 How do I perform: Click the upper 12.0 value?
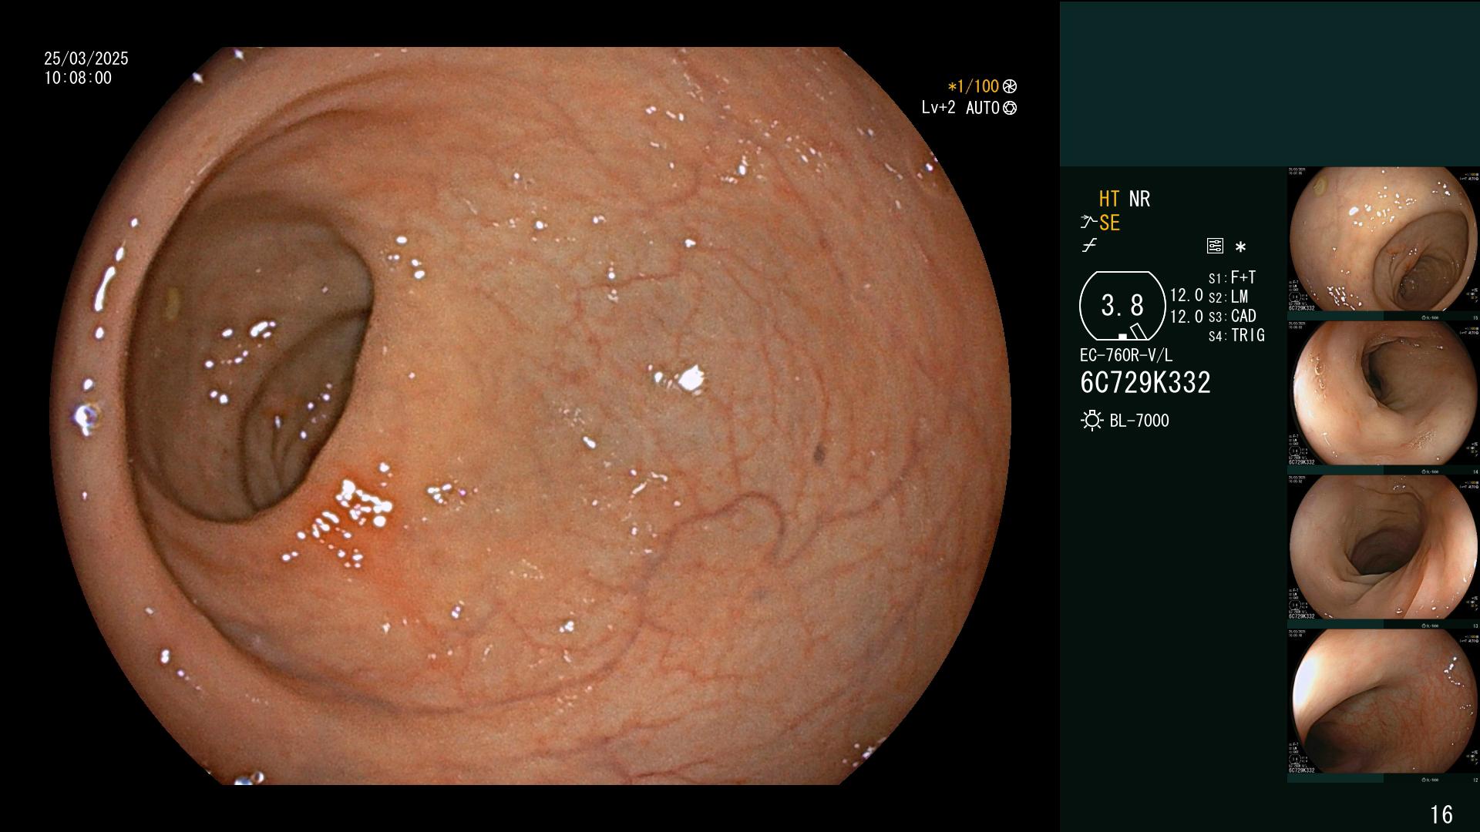pyautogui.click(x=1186, y=295)
